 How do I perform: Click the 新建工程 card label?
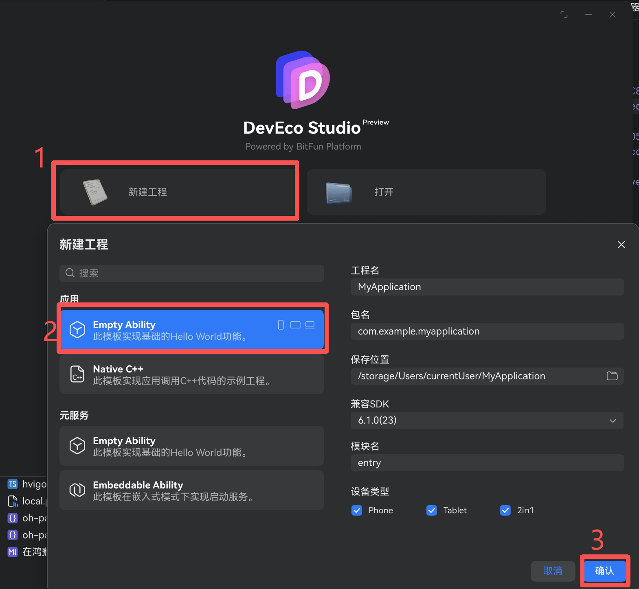point(148,192)
